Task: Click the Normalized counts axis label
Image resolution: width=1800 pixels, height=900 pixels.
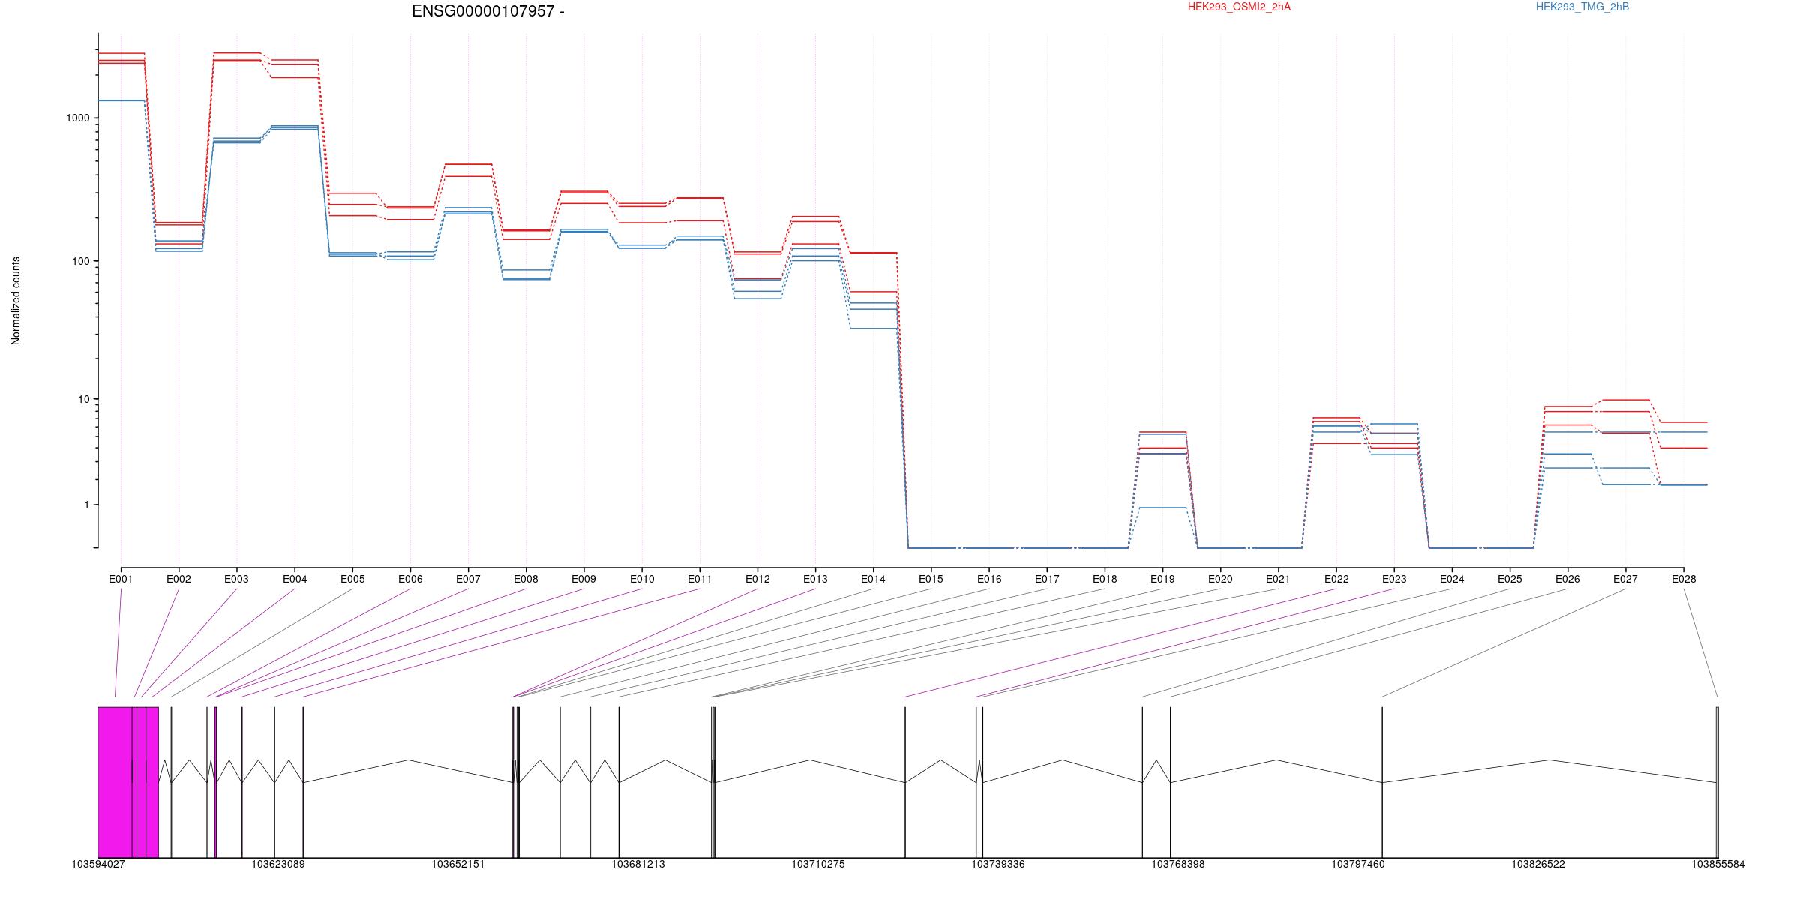Action: [16, 301]
